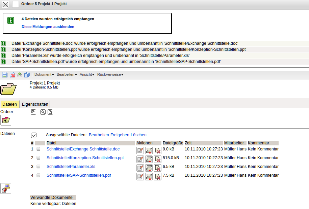Open the Rückverweise dropdown menu
This screenshot has height=209, width=309.
coord(110,75)
